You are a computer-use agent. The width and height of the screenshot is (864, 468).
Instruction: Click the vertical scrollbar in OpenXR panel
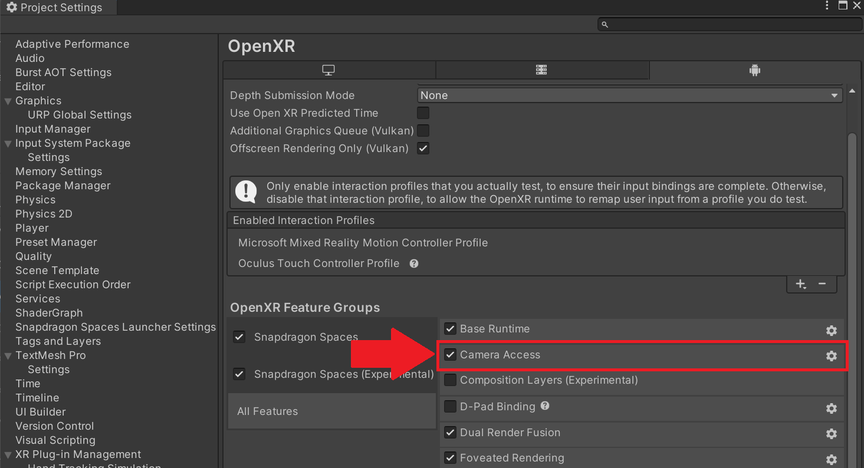852,236
